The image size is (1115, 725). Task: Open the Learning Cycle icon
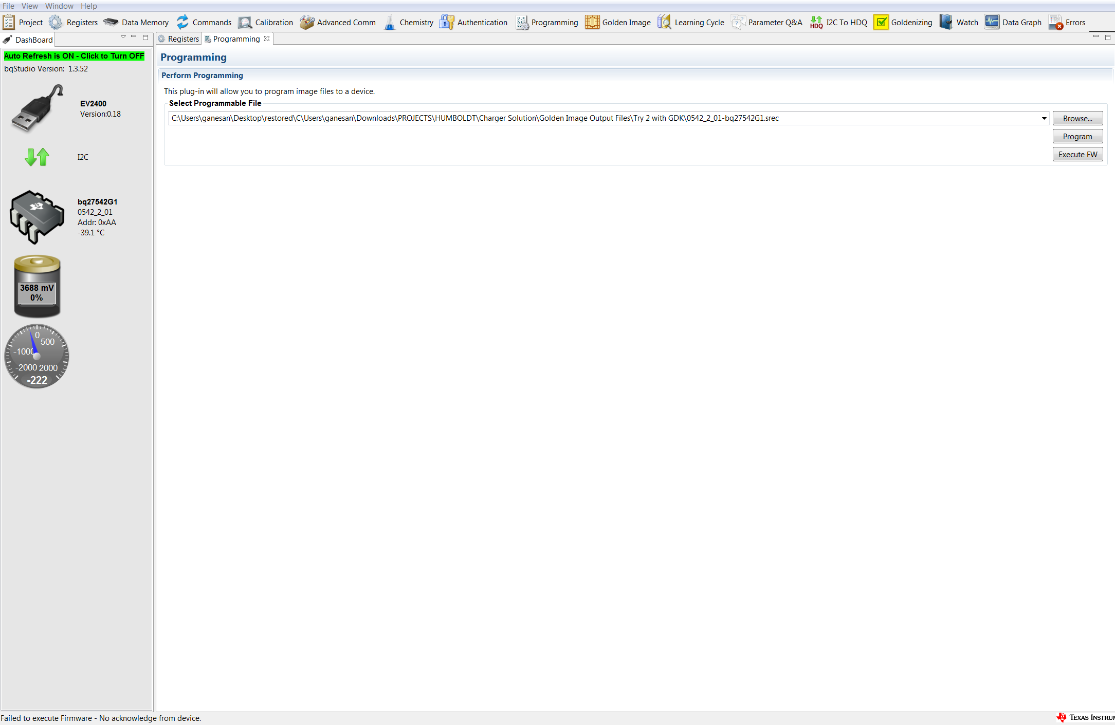click(664, 22)
